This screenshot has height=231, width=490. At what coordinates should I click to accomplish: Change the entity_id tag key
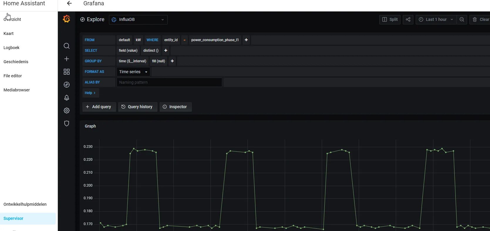click(x=171, y=40)
